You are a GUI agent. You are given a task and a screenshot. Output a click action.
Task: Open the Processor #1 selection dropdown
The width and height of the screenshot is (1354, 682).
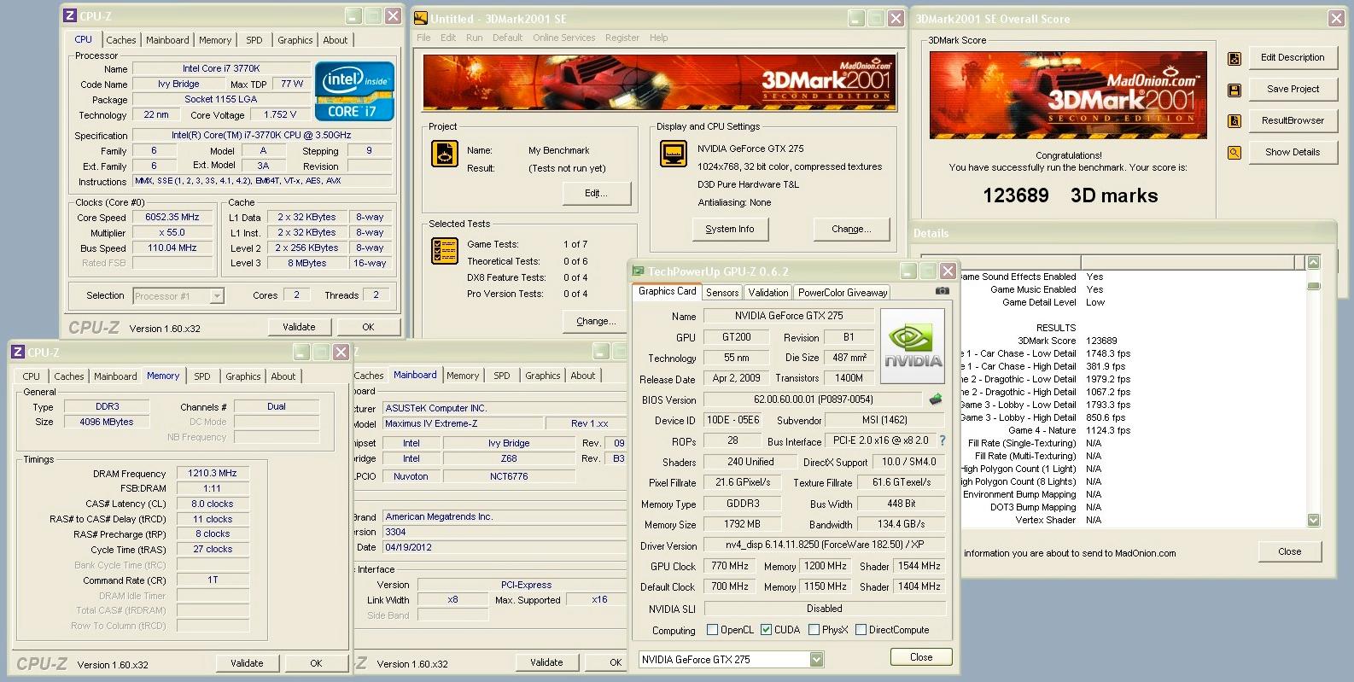coord(217,296)
